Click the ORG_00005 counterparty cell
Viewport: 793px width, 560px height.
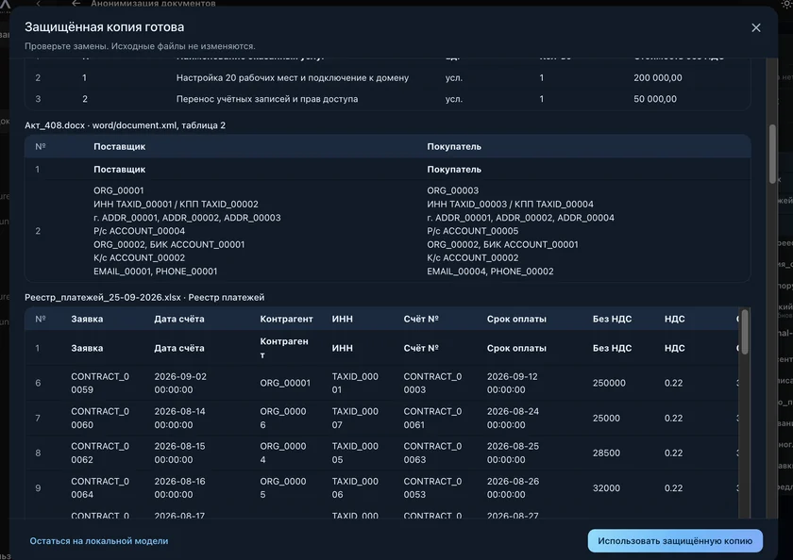(x=283, y=487)
